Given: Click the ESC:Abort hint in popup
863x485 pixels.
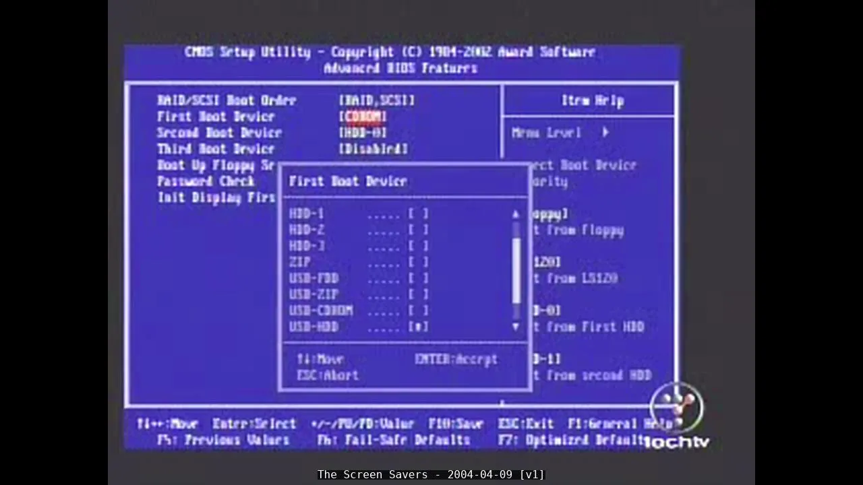Looking at the screenshot, I should pos(328,375).
